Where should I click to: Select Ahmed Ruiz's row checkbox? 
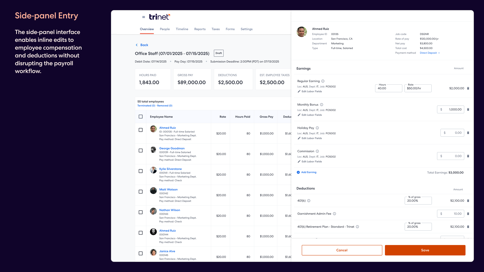[x=140, y=130]
